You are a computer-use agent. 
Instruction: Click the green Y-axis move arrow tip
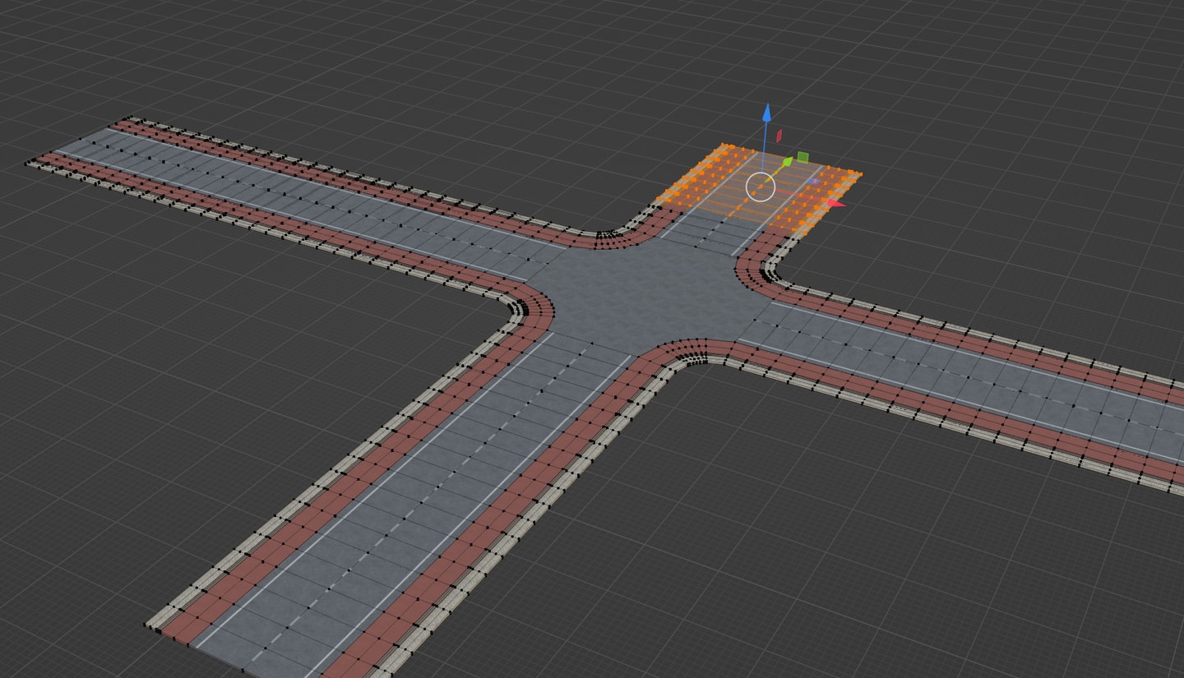click(x=788, y=161)
